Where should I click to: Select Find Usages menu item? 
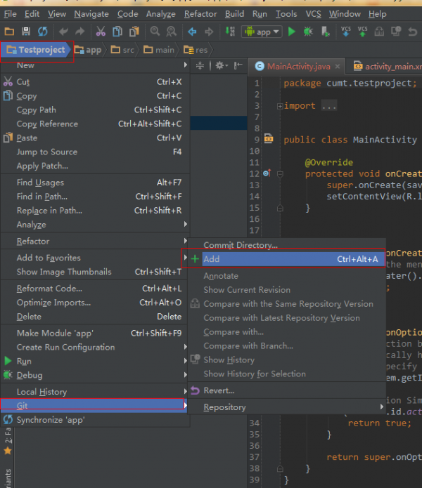96,183
